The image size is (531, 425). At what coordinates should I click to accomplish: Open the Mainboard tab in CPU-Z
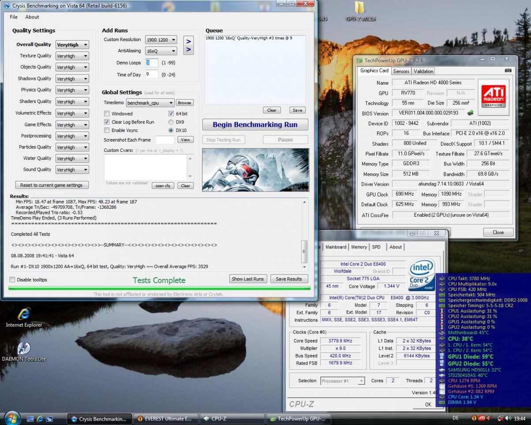click(x=336, y=247)
